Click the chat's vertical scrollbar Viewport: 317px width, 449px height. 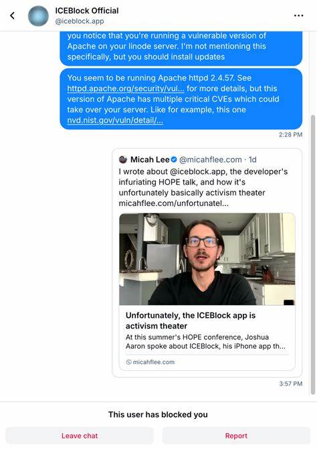(x=313, y=255)
